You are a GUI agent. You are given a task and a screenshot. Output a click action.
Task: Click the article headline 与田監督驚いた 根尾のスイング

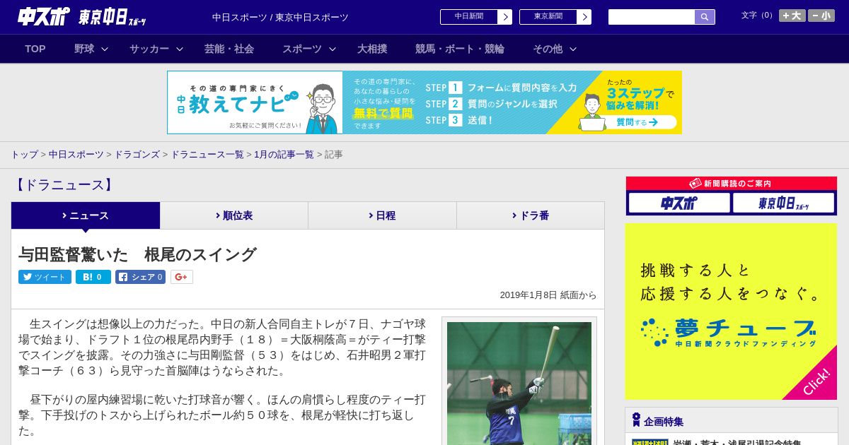[x=137, y=254]
